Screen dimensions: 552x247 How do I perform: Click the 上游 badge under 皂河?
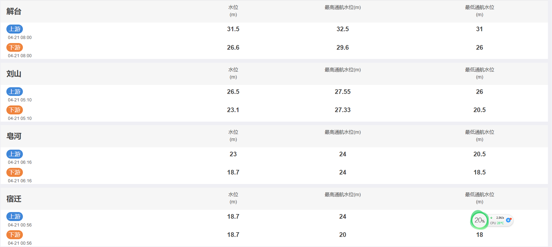[x=15, y=154]
